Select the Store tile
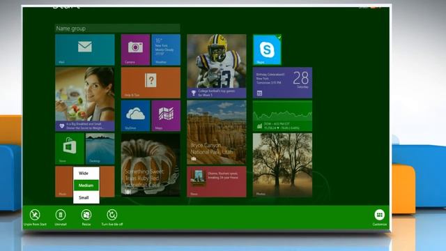This screenshot has height=251, width=446. (x=70, y=149)
